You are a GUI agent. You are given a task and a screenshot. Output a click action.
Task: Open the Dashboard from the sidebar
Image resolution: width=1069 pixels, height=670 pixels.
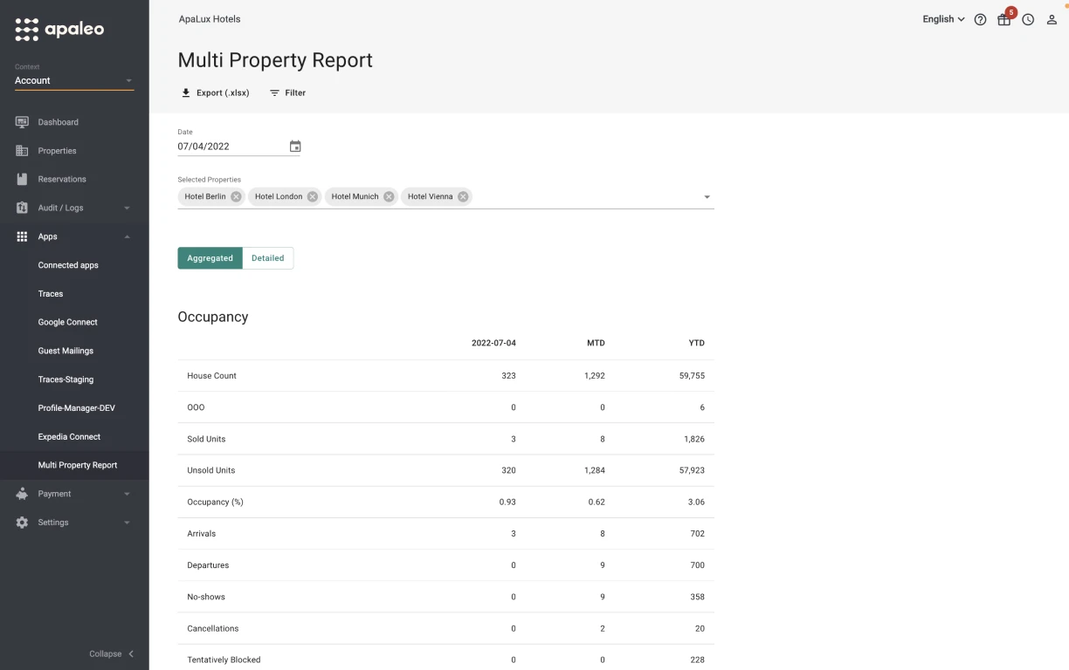tap(58, 122)
